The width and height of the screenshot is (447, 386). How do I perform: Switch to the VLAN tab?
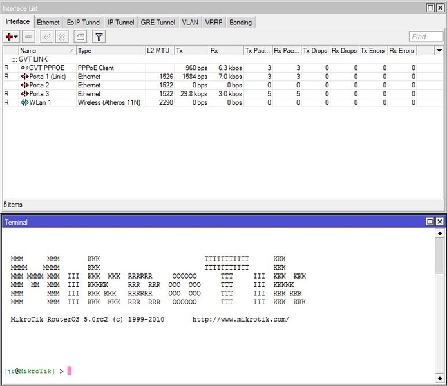pos(190,23)
